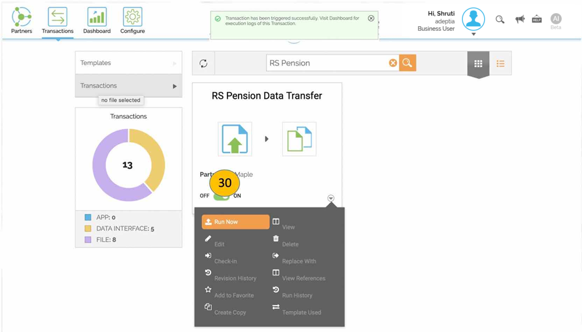Open the Partners section icon
The image size is (582, 332).
pos(21,17)
